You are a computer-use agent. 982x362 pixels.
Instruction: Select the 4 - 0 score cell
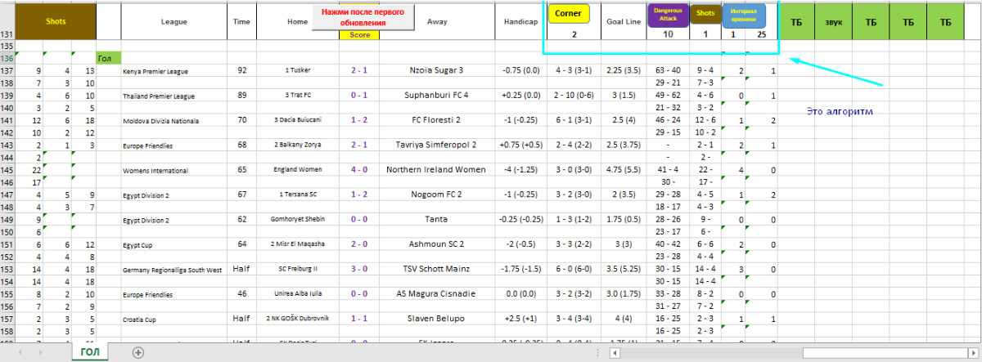pyautogui.click(x=359, y=170)
